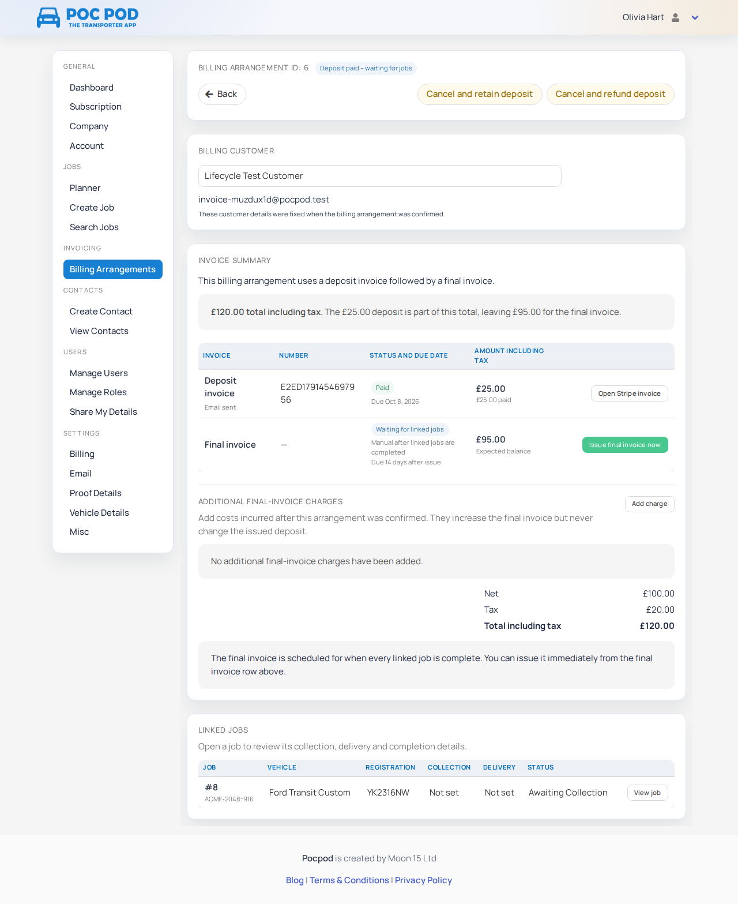
Task: Go to the Company page
Action: [89, 126]
